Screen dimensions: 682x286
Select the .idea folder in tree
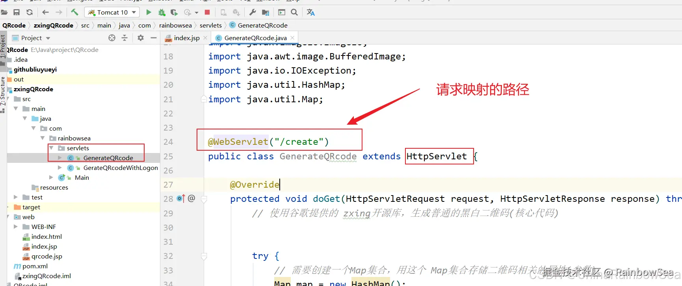(20, 59)
